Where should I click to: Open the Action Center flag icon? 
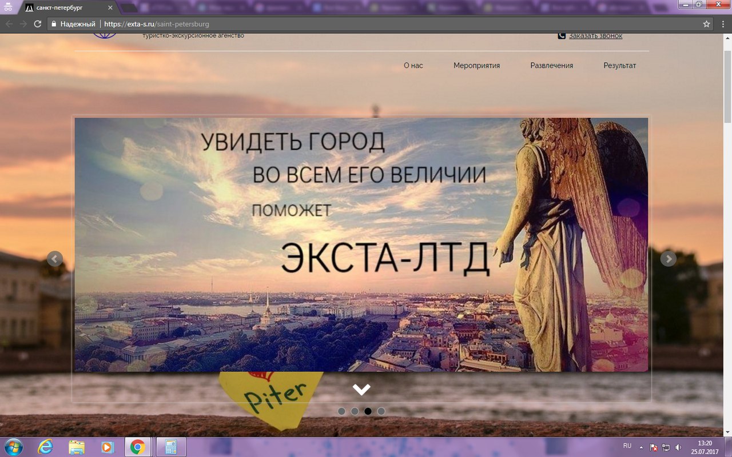[x=654, y=447]
